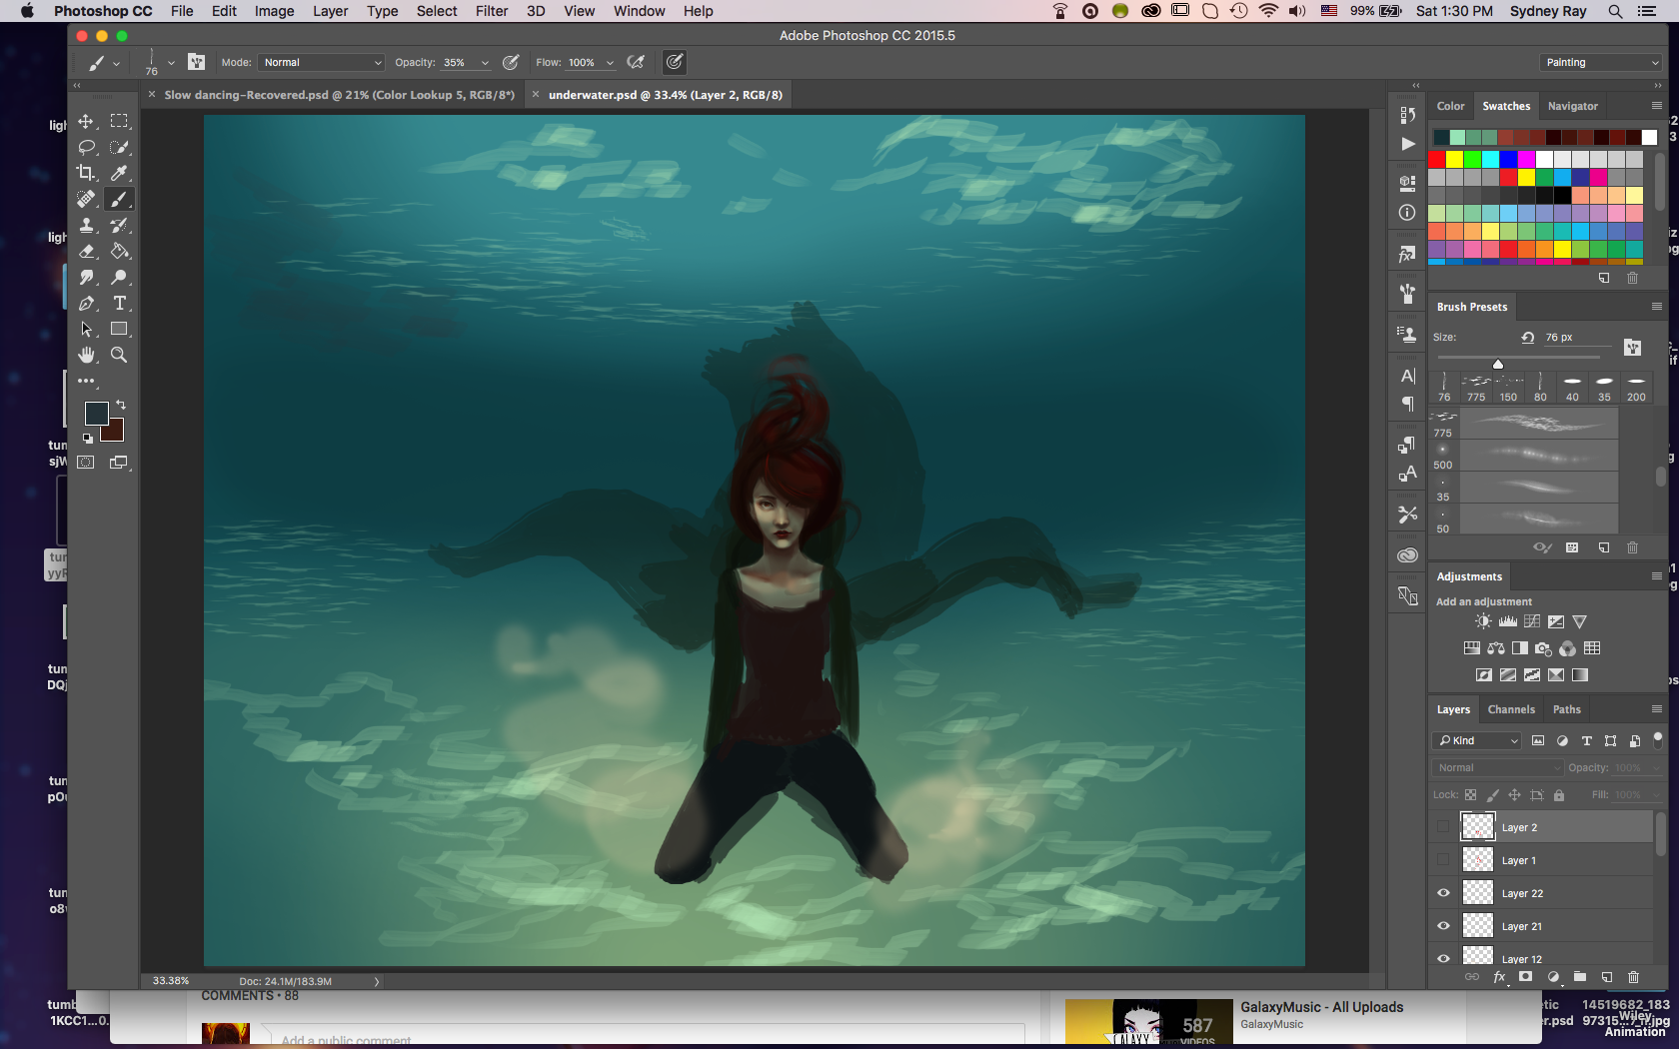This screenshot has height=1049, width=1679.
Task: Hide Layer 22
Action: pos(1443,893)
